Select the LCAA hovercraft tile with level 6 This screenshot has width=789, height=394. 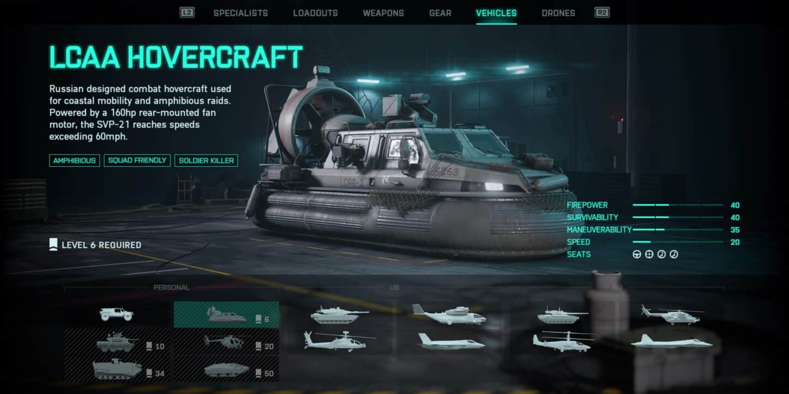click(x=226, y=314)
